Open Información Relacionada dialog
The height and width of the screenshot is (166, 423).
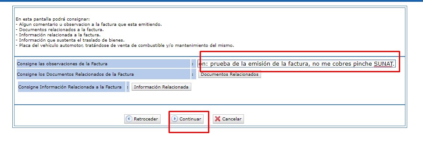pyautogui.click(x=161, y=87)
